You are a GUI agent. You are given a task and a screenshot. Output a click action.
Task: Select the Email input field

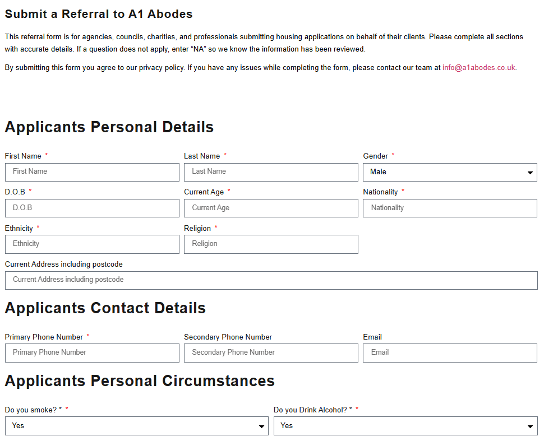pos(450,352)
